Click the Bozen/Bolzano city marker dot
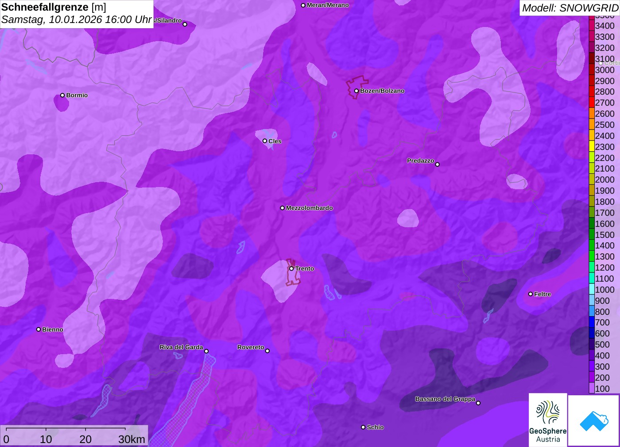 pos(356,91)
